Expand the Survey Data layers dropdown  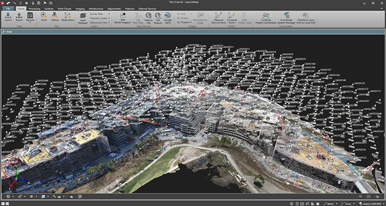(109, 14)
